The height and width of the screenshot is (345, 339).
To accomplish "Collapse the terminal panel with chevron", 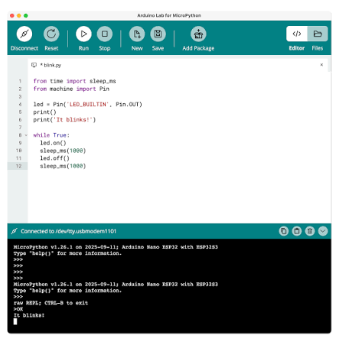I will click(x=323, y=231).
